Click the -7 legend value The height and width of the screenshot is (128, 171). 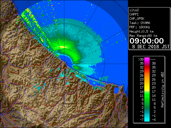pyautogui.click(x=142, y=120)
